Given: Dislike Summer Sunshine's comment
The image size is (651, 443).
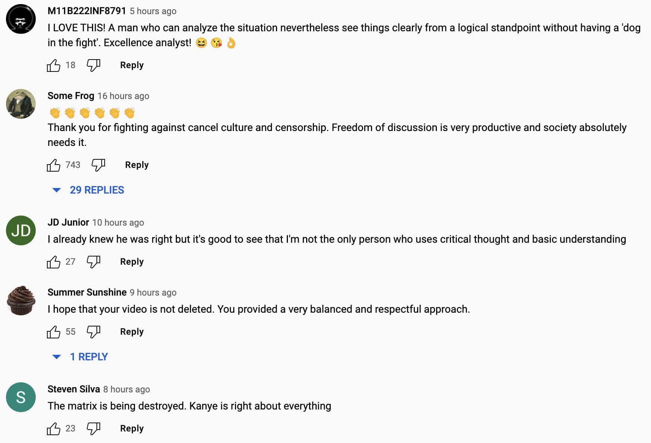Looking at the screenshot, I should click(93, 332).
